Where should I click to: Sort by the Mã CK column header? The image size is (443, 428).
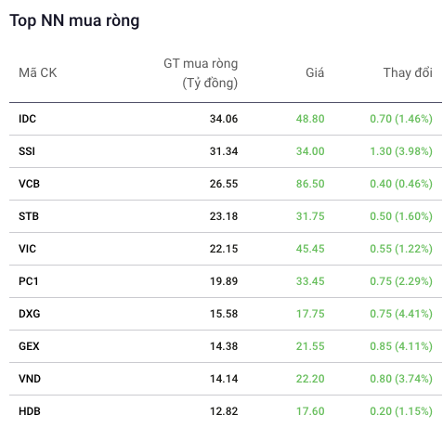[x=38, y=73]
